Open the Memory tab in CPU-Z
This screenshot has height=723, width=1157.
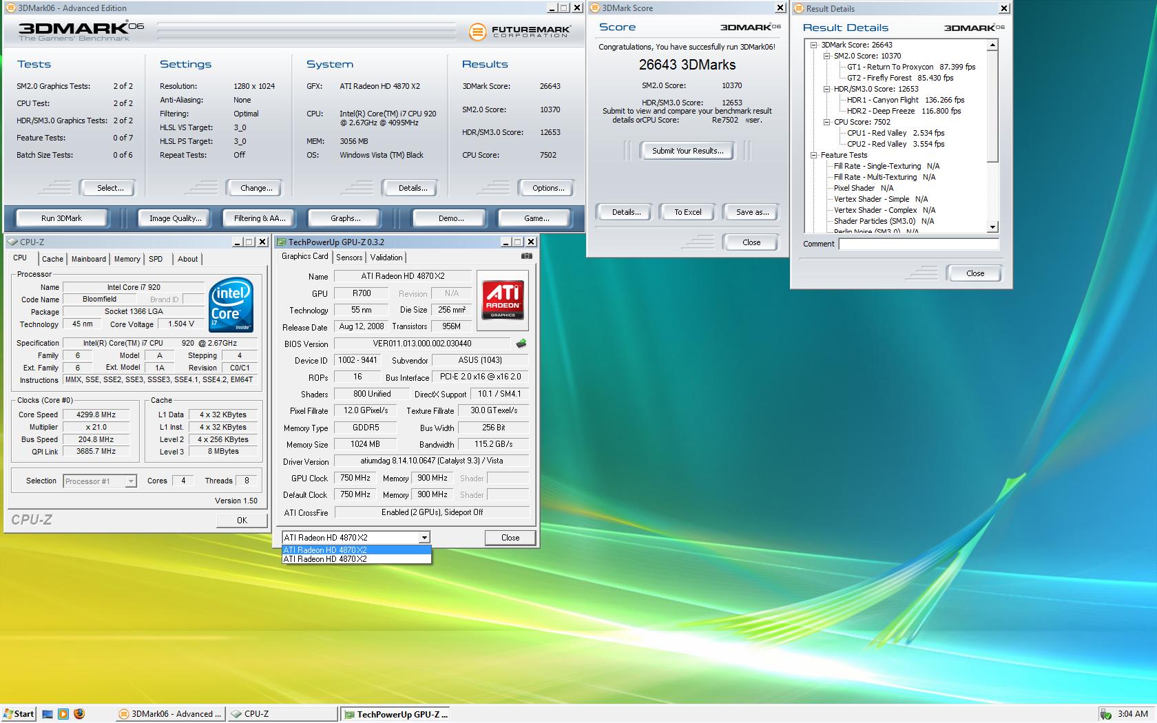[x=127, y=259]
